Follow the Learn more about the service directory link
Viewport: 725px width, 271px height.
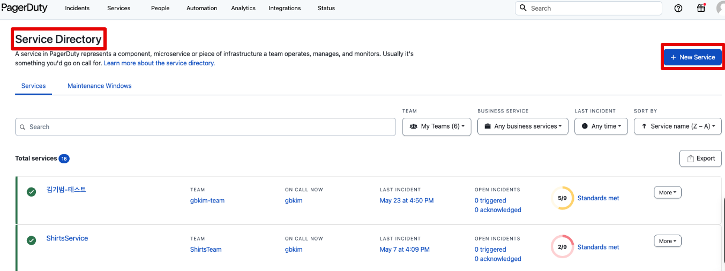click(159, 63)
